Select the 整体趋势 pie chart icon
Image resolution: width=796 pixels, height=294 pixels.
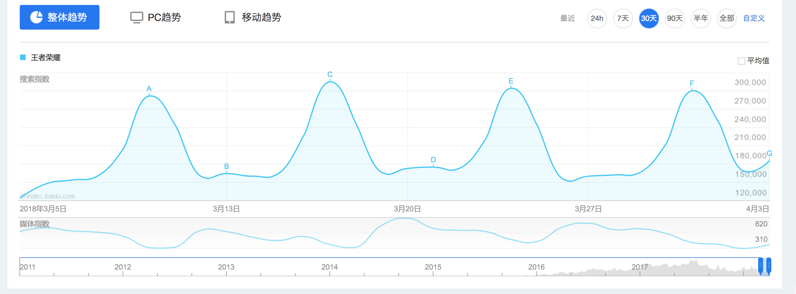pos(36,17)
